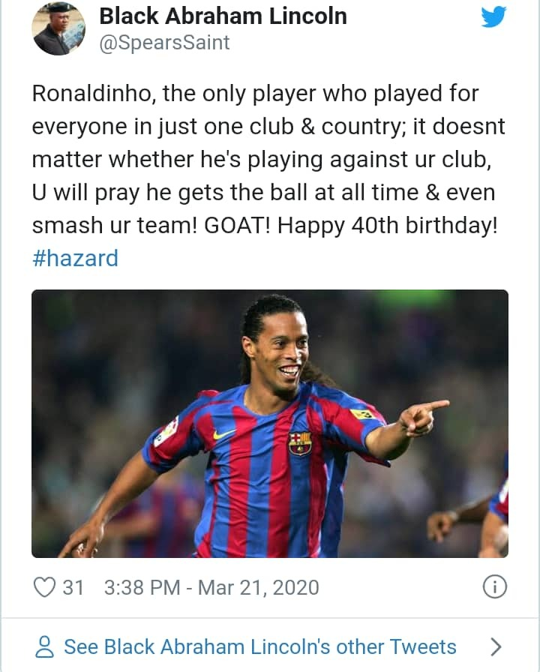Click the 31 likes count
Image resolution: width=540 pixels, height=672 pixels.
click(73, 587)
